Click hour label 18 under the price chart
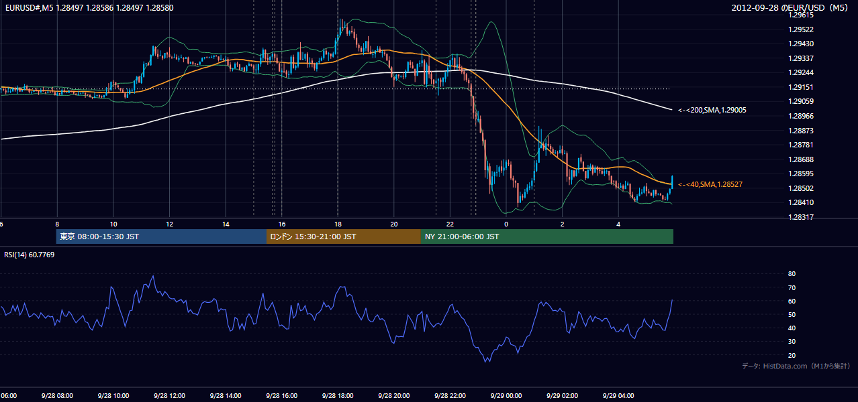858x402 pixels. [x=338, y=224]
